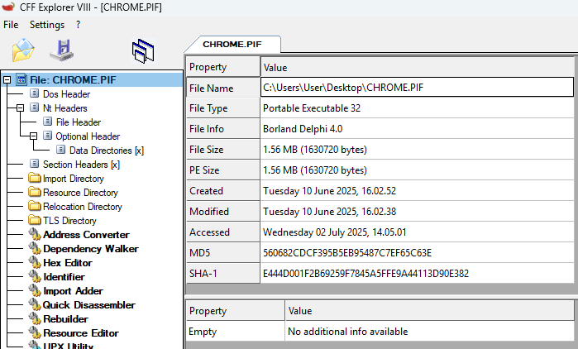Collapse the Optional Header tree node

[x=34, y=136]
